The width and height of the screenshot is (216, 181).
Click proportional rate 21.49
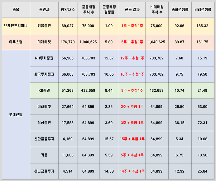click(x=202, y=90)
